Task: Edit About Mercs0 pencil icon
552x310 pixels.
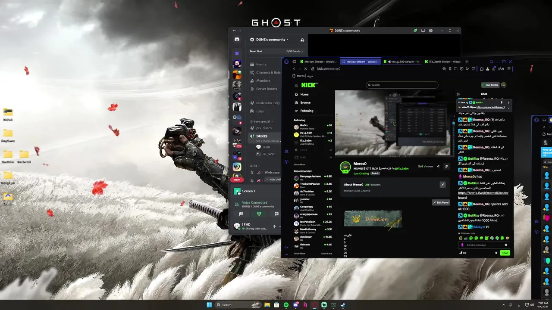Action: click(442, 185)
